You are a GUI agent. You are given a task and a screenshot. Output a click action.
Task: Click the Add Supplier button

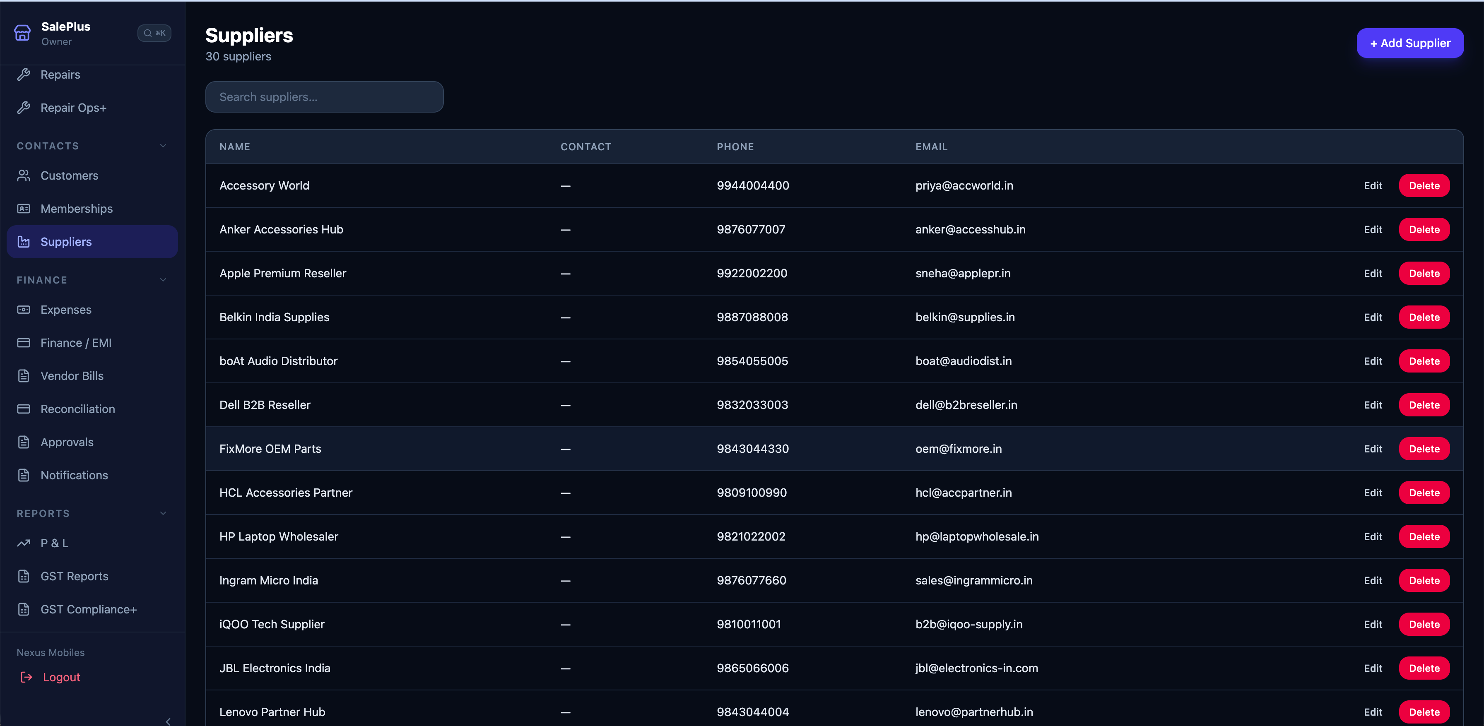pyautogui.click(x=1410, y=43)
